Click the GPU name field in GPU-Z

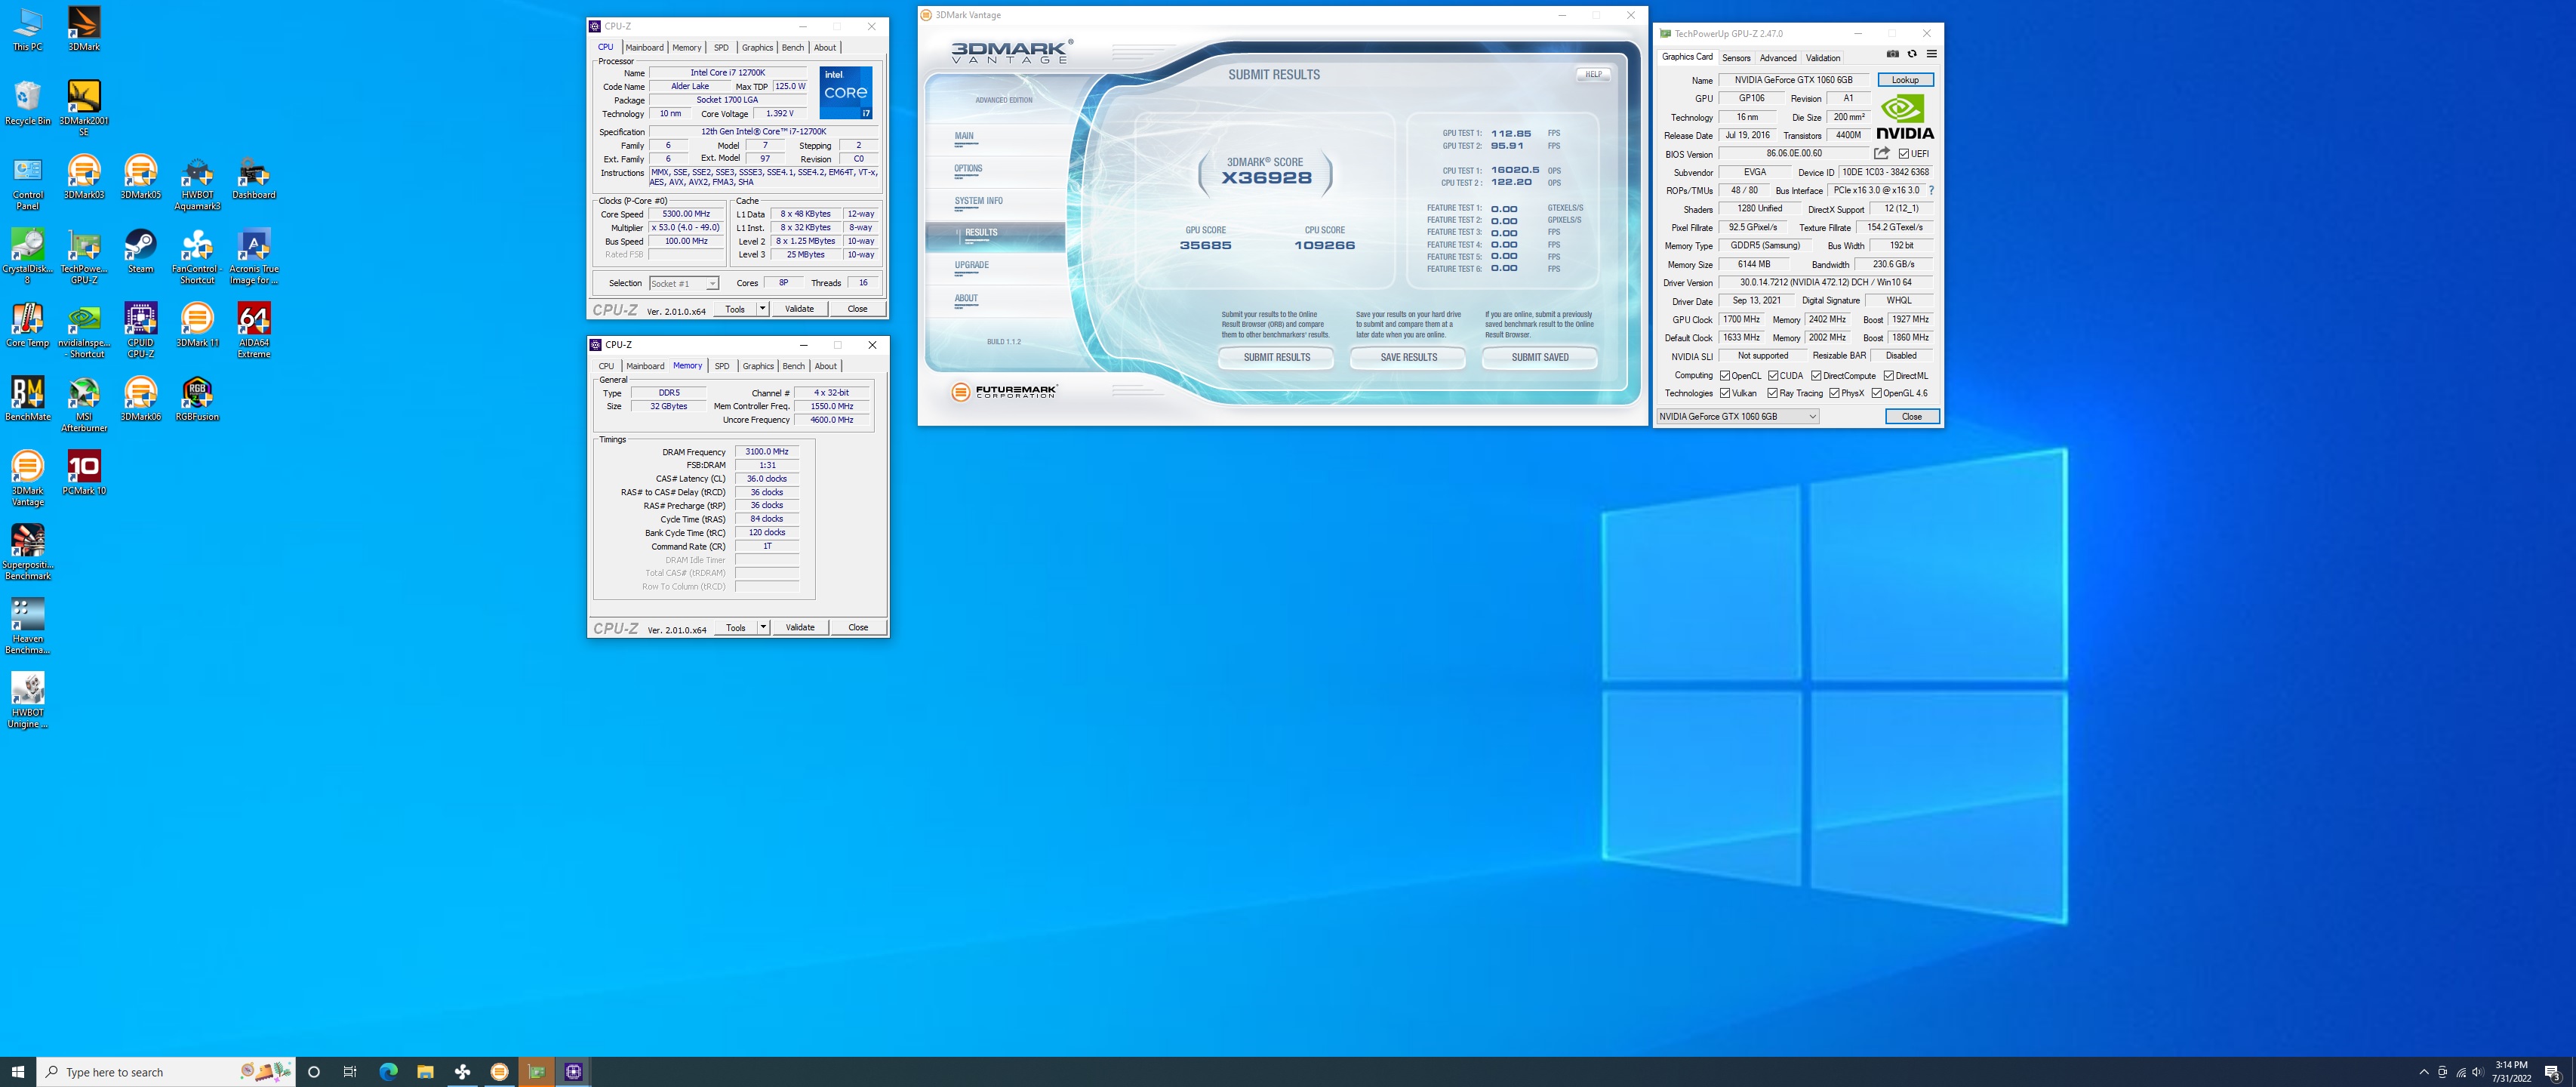click(x=1794, y=80)
